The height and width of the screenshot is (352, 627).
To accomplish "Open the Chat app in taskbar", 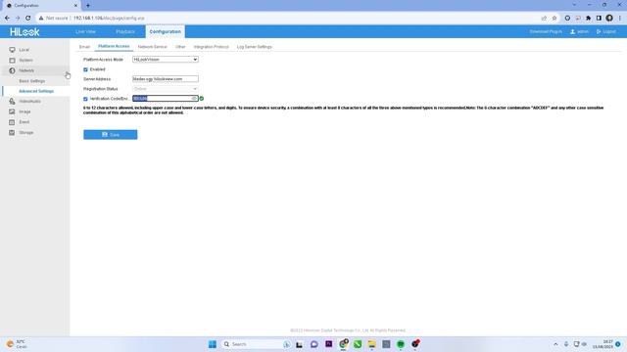I will (x=313, y=344).
